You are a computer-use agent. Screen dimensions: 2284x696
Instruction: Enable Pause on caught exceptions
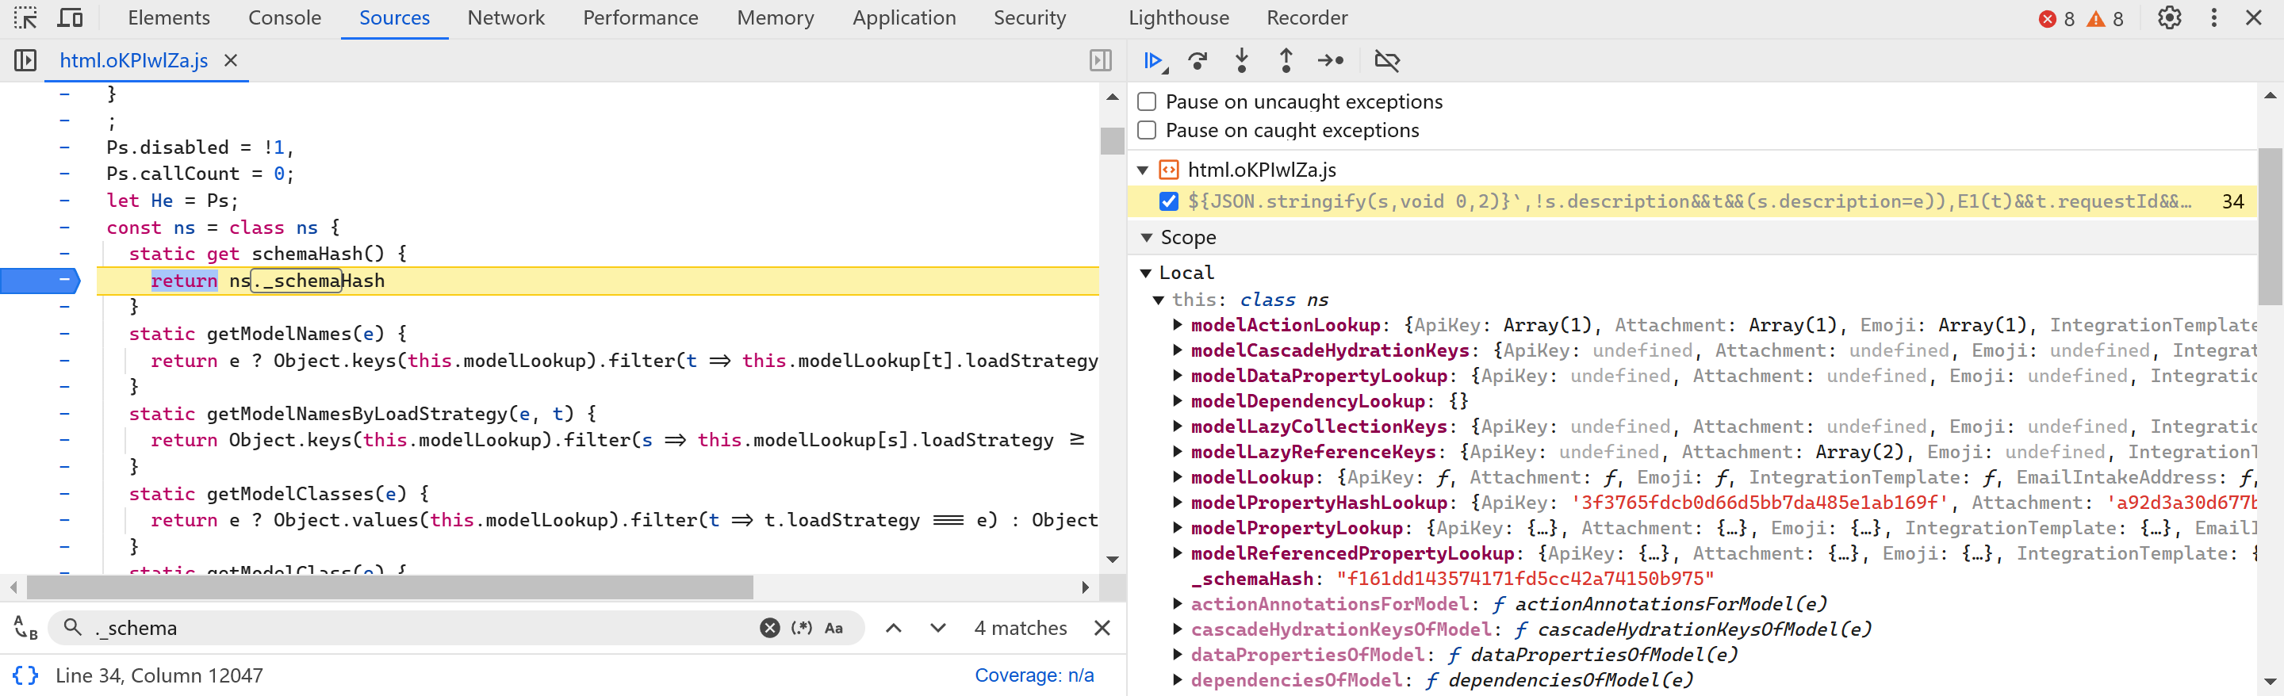pyautogui.click(x=1147, y=130)
